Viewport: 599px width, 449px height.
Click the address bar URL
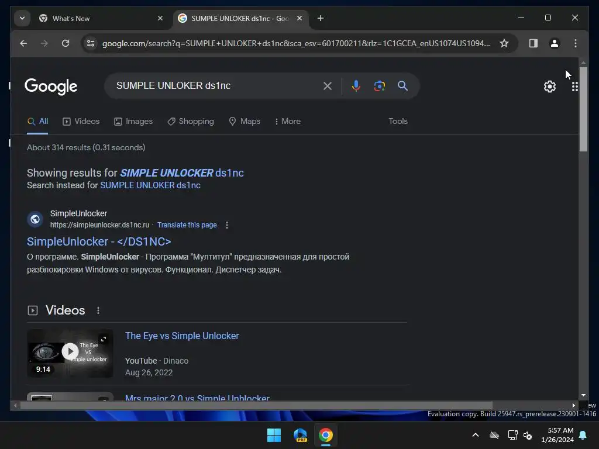pyautogui.click(x=296, y=43)
